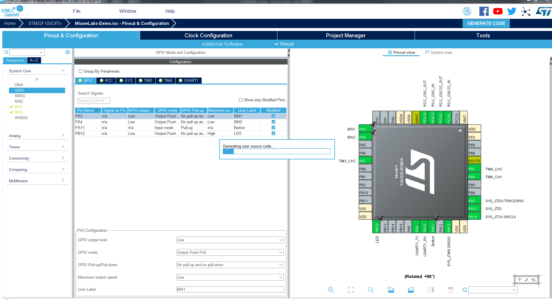Viewport: 552px width, 300px height.
Task: Open the File menu
Action: 77,11
